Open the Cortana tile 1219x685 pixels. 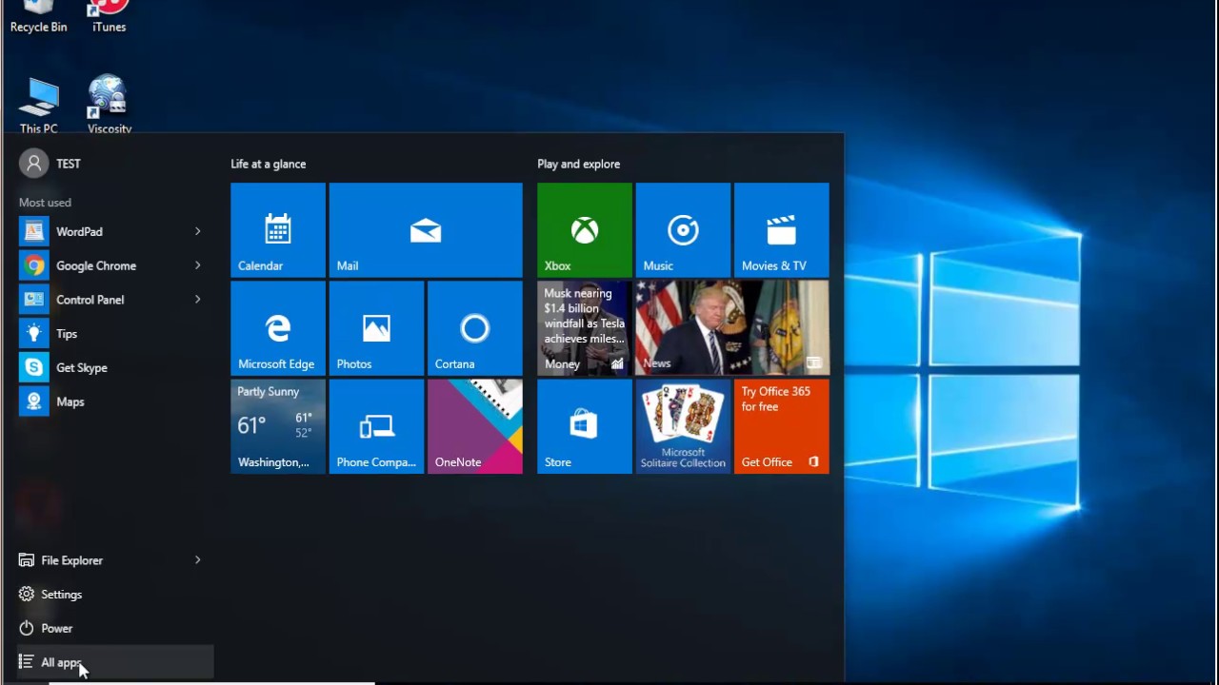pos(475,328)
